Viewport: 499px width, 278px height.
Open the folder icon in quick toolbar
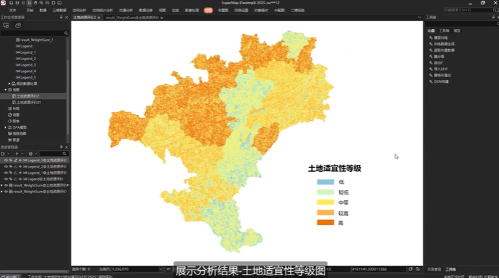pos(59,3)
